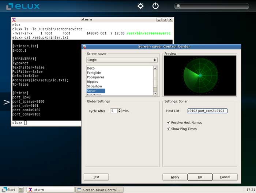Click the power icon in top bar
Viewport: 256px width, 193px height.
pyautogui.click(x=156, y=6)
